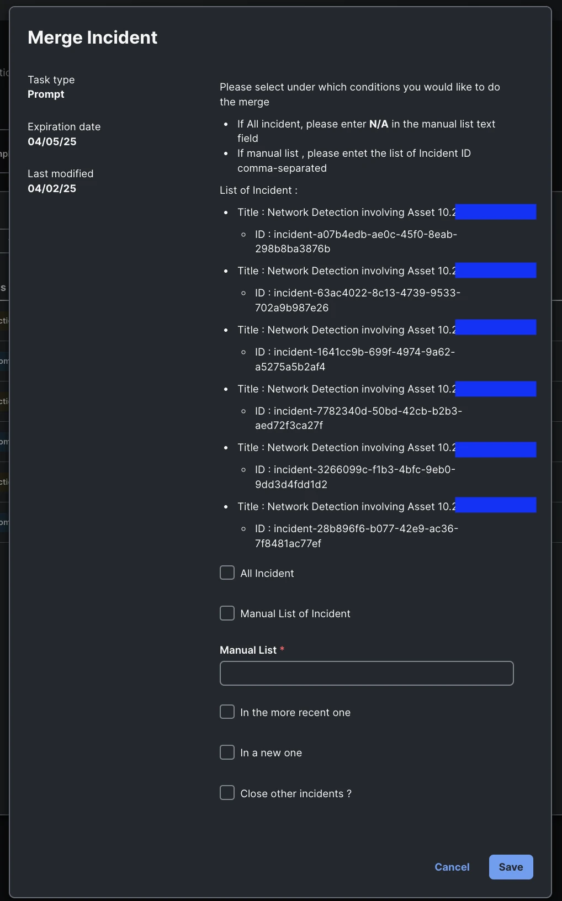
Task: Select incident ID incident-1641cc9b-699f-4974-9a62
Action: 354,359
